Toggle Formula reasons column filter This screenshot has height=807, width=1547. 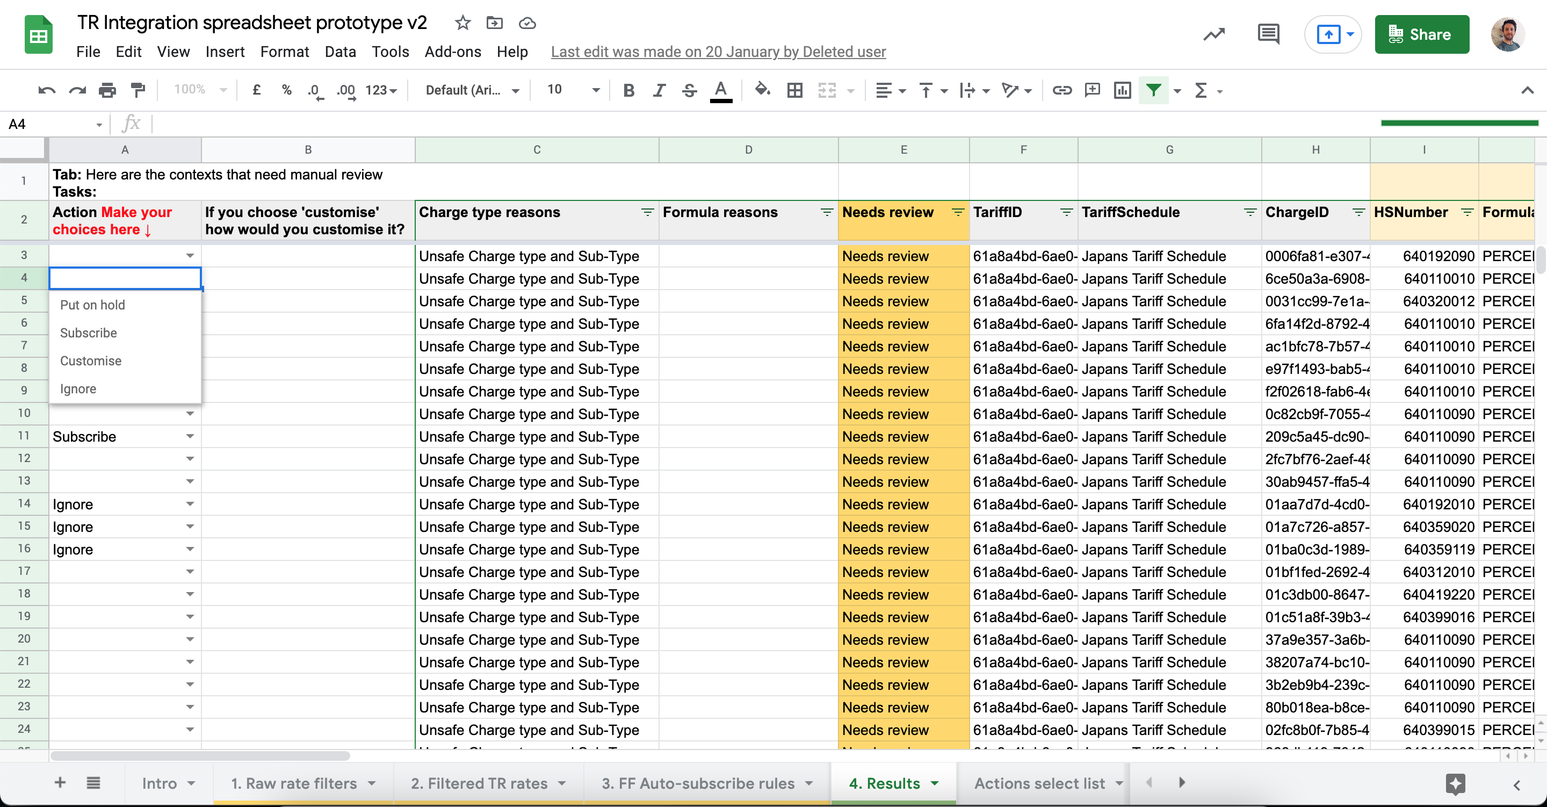(826, 212)
